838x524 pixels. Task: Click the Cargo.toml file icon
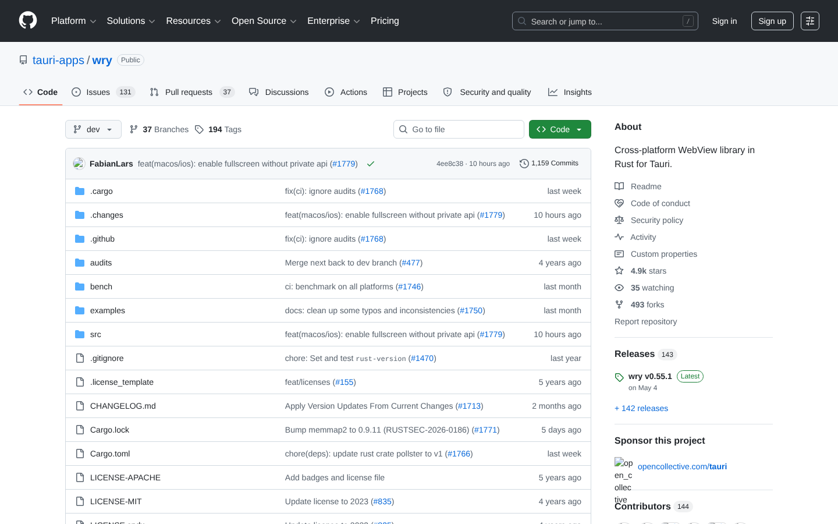click(80, 454)
